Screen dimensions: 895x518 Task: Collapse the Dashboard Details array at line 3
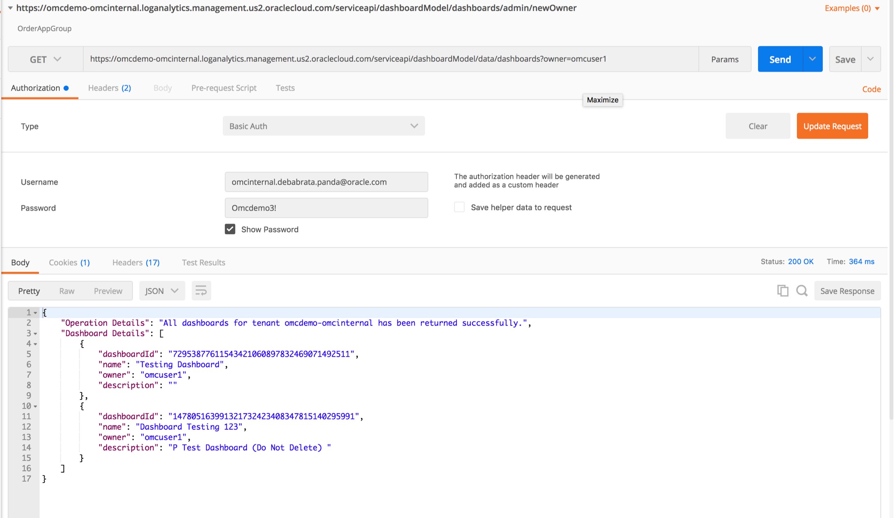(x=36, y=334)
